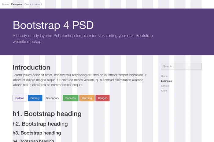Click the 'Introduction' heading

pos(31,67)
